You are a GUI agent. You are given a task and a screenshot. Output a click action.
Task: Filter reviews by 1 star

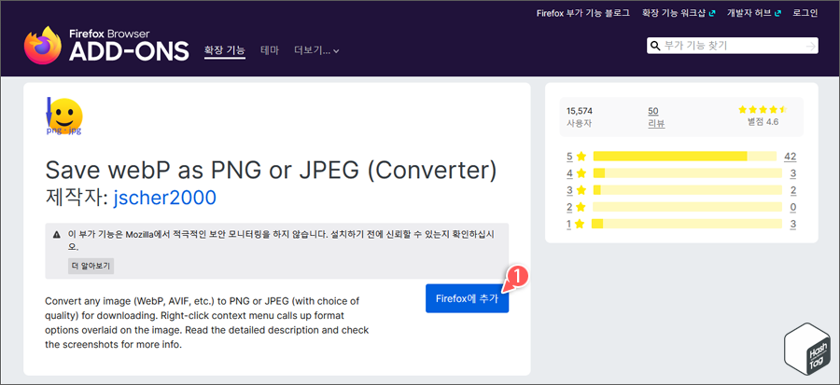(575, 225)
